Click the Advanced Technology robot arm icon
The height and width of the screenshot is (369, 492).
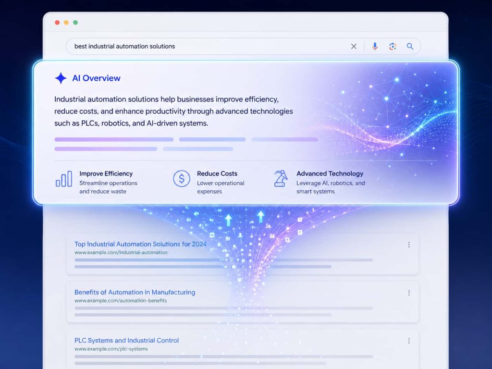tap(281, 179)
